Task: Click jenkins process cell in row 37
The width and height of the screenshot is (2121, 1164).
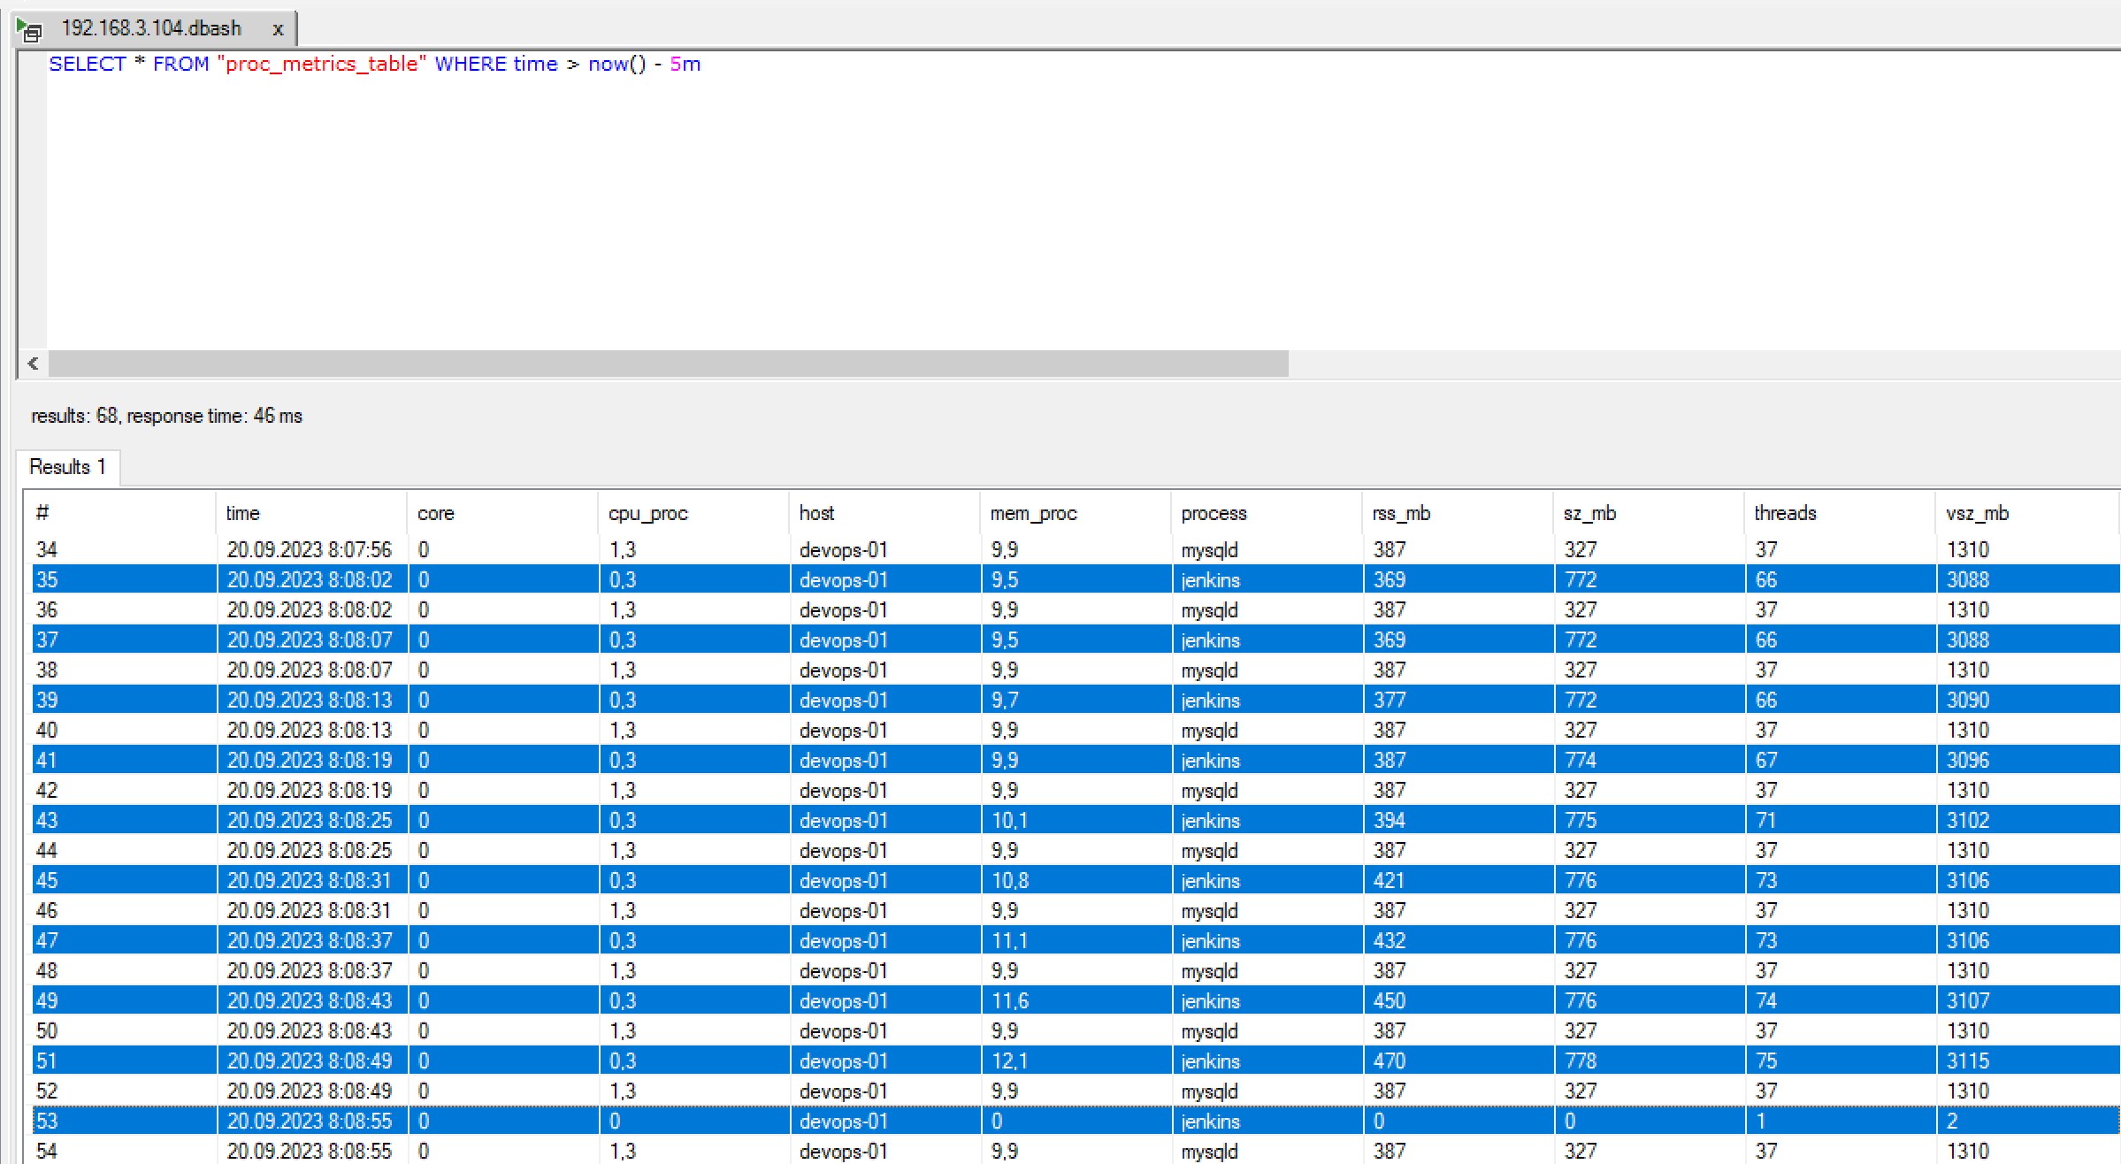Action: pos(1210,639)
